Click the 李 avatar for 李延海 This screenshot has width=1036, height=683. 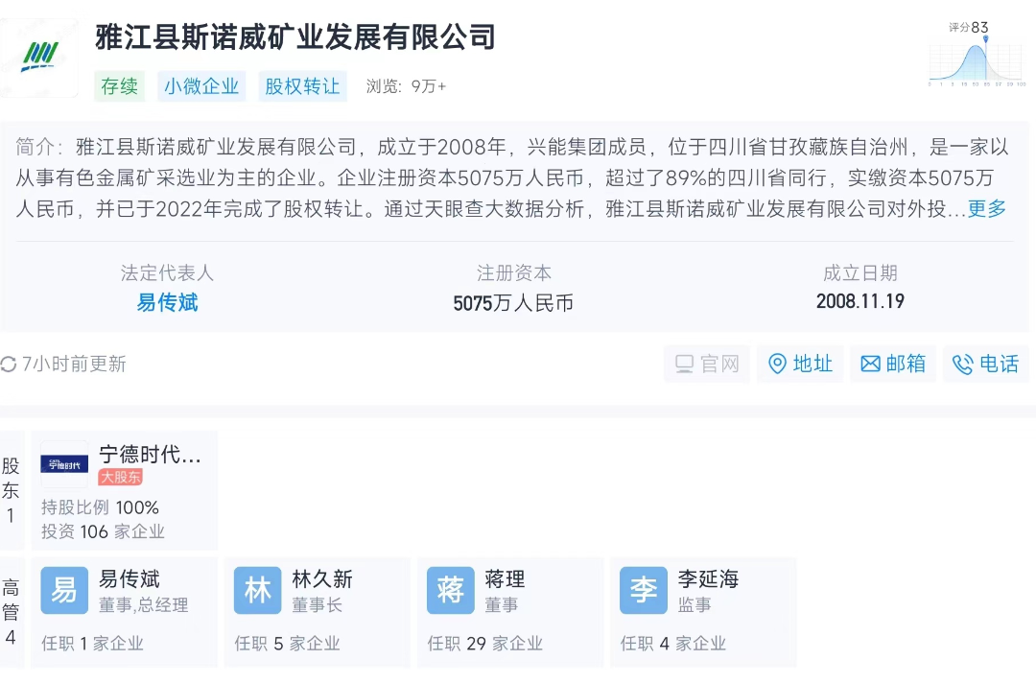coord(644,591)
